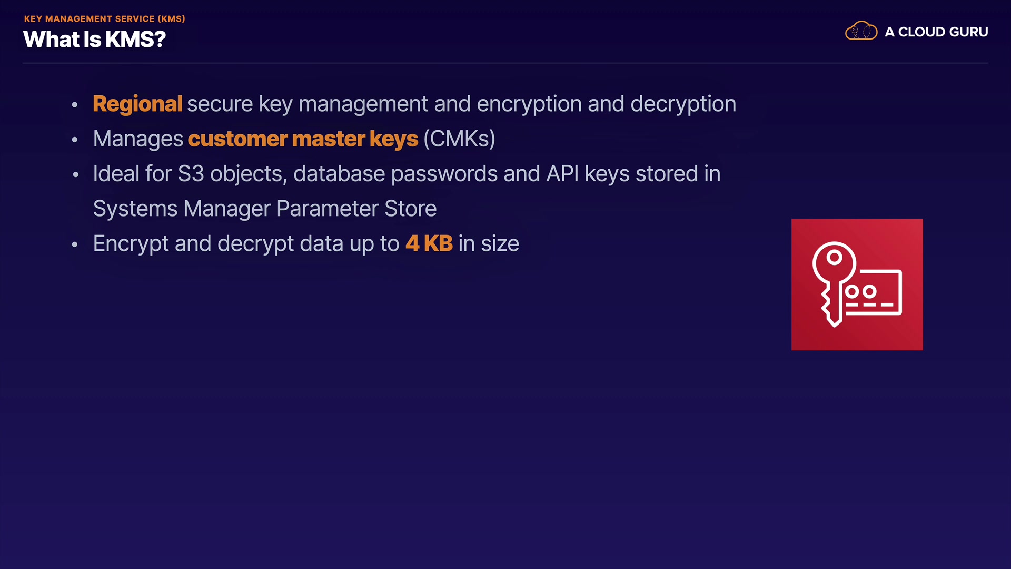Click the A Cloud Guru cloud logo
Viewport: 1011px width, 569px height.
[861, 31]
